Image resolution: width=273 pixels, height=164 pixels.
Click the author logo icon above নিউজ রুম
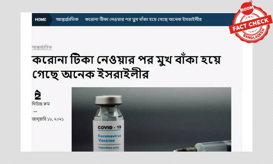click(38, 95)
